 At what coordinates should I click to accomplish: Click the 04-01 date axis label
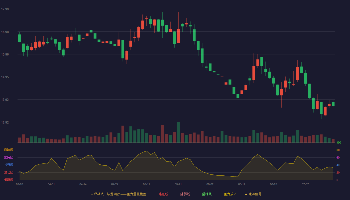(x=51, y=184)
